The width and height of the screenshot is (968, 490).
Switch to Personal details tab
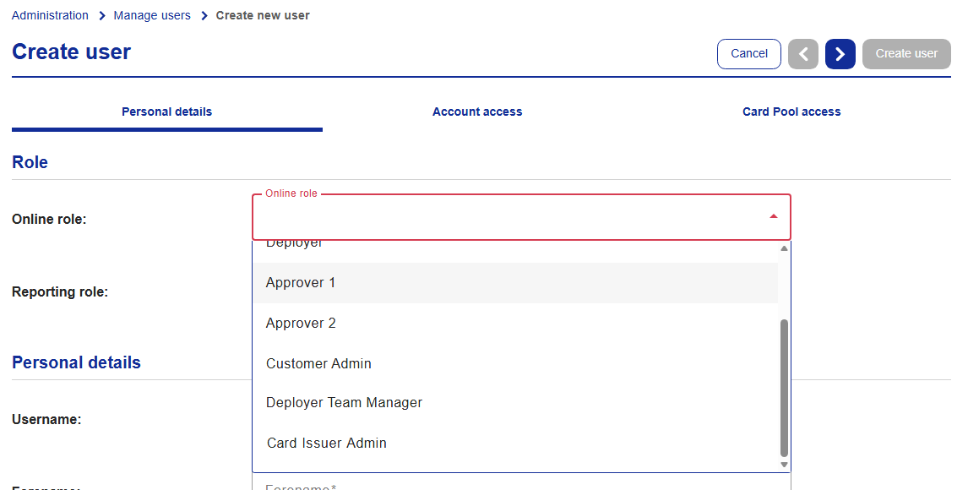(x=166, y=112)
